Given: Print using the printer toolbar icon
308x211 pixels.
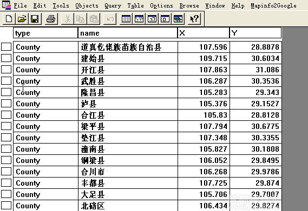Looking at the screenshot, I should click(x=51, y=19).
